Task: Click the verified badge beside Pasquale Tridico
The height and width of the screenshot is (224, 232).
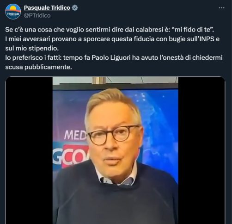Action: click(x=75, y=8)
